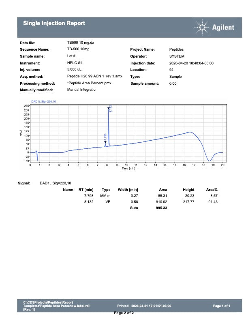Click processing method '*Peptide Area Percent.pmx'
This screenshot has height=321, width=248.
coord(89,83)
